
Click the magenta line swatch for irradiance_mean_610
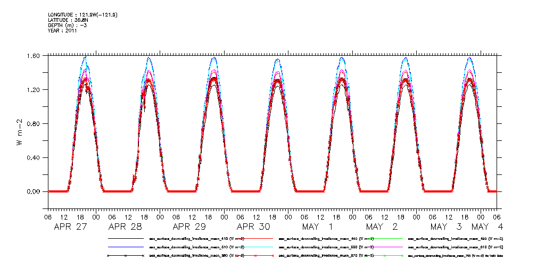click(385, 246)
